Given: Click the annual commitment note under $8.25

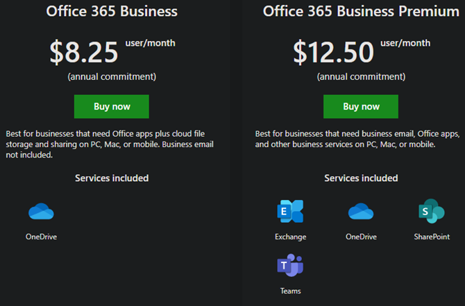Looking at the screenshot, I should [112, 77].
